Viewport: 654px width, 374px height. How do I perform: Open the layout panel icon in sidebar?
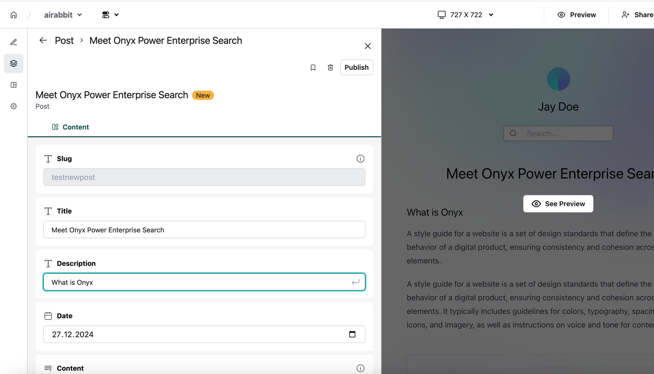tap(13, 85)
